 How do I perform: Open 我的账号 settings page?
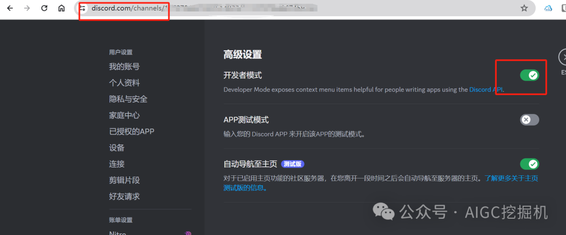click(x=125, y=66)
